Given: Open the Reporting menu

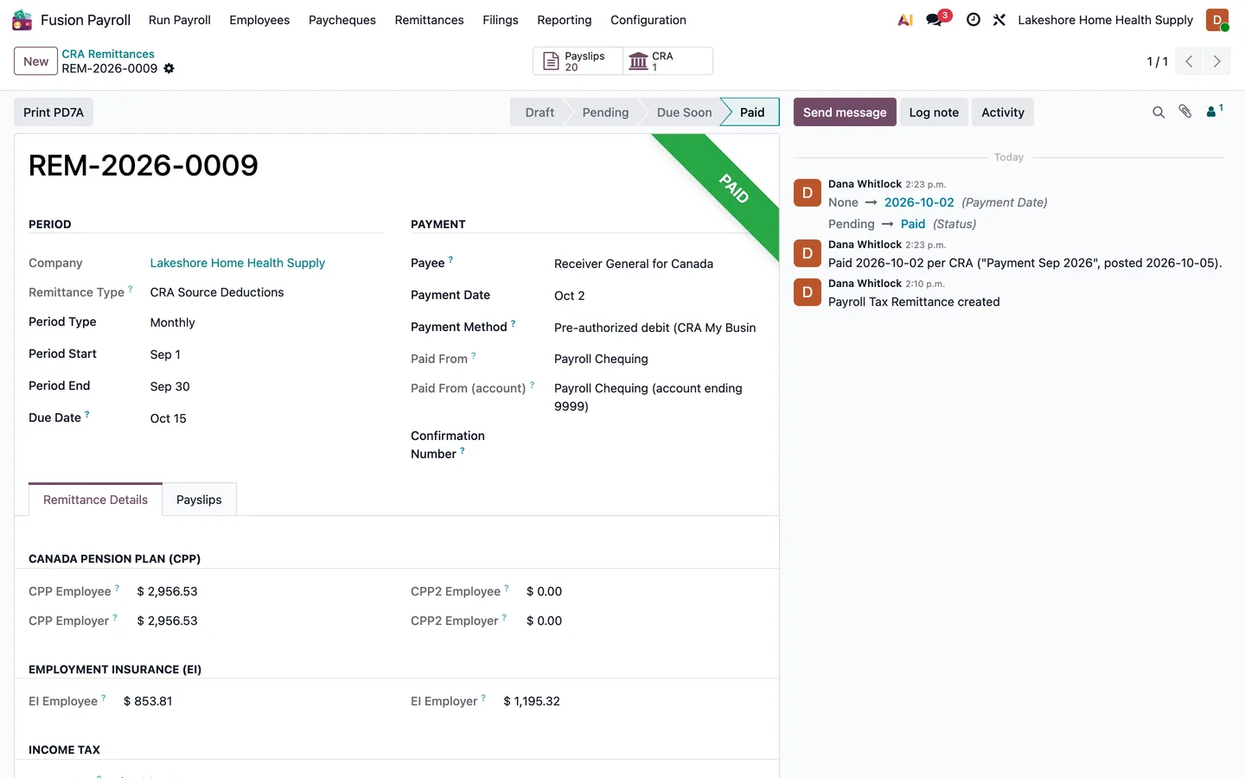Looking at the screenshot, I should pos(565,20).
